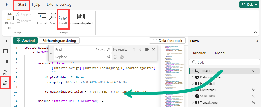Viewport: 261px width, 107px height.
Task: Expand the Hjälptabell table node
Action: (x=193, y=84)
